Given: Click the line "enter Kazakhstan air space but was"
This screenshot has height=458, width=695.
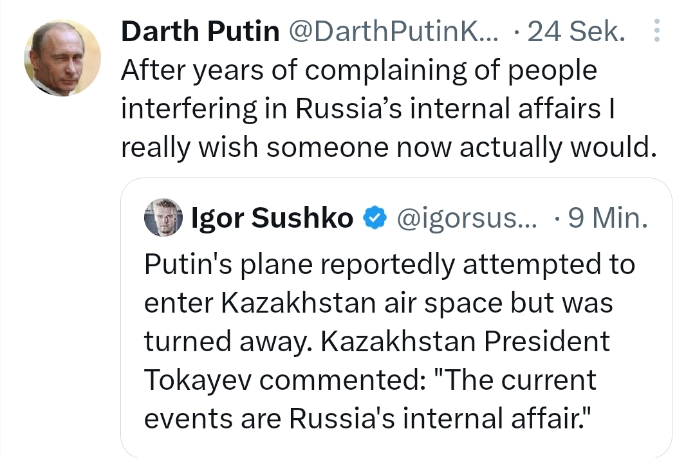Looking at the screenshot, I should pyautogui.click(x=378, y=303).
